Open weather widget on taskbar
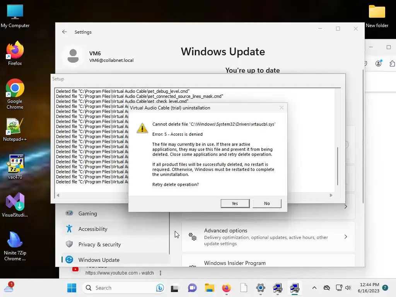 9,287
